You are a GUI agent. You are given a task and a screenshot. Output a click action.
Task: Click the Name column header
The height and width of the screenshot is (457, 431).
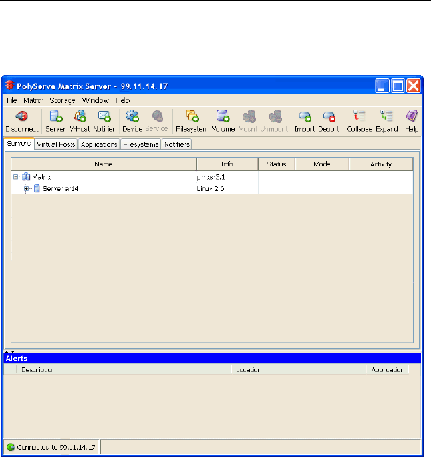pos(104,164)
